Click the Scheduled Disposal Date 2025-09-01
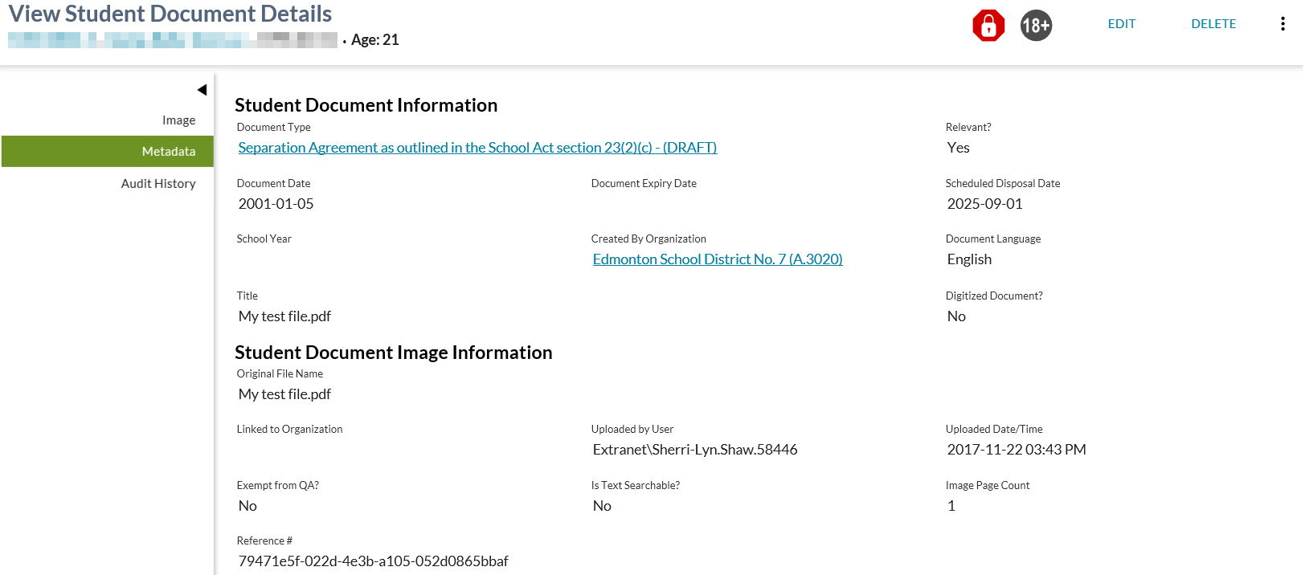Screen dimensions: 1305x575 tap(984, 204)
